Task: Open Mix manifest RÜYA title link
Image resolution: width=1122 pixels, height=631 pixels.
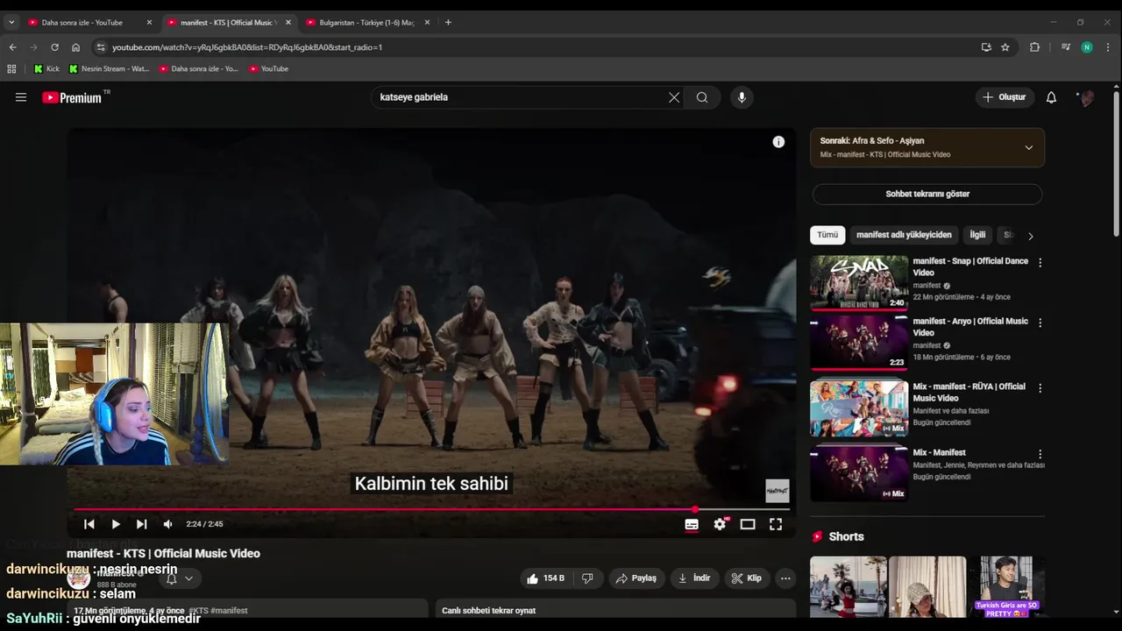Action: (x=969, y=392)
